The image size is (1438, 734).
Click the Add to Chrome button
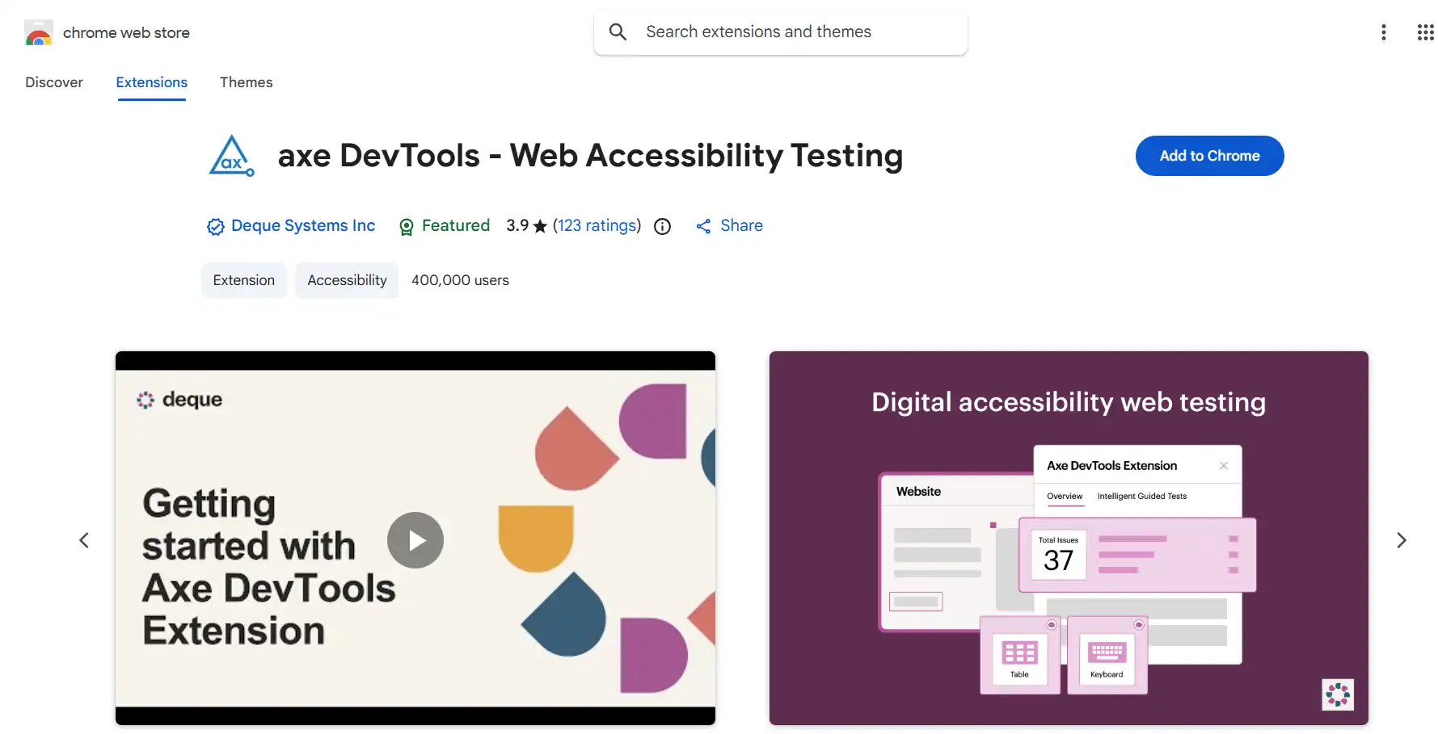1209,156
